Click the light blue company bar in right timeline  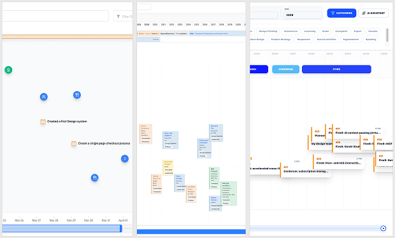pos(285,69)
